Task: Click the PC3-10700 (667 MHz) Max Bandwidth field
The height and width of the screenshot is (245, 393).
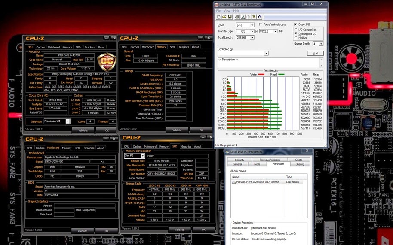Action: tap(162, 165)
